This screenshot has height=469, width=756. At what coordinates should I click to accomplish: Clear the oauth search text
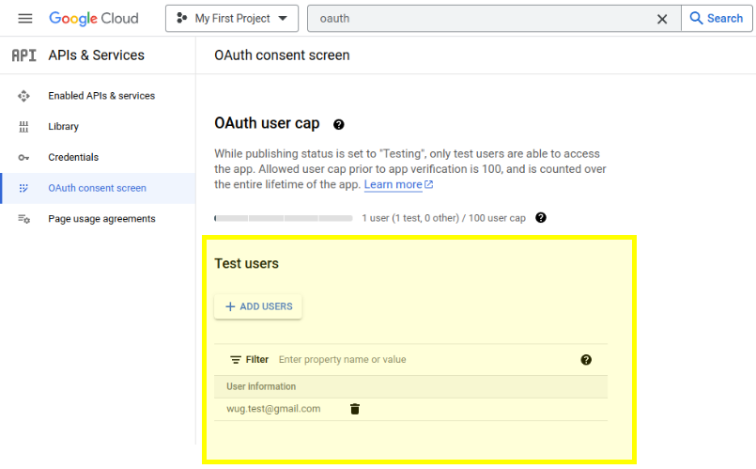[x=662, y=19]
